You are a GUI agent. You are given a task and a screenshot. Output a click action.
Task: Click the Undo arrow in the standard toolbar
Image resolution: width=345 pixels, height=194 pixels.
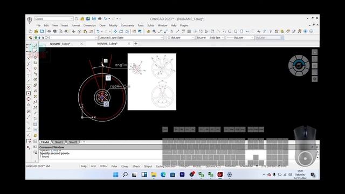pos(98,31)
